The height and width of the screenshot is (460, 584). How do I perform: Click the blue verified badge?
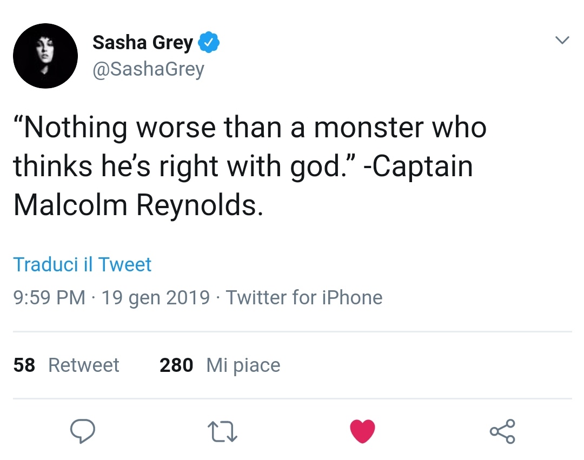click(x=208, y=43)
